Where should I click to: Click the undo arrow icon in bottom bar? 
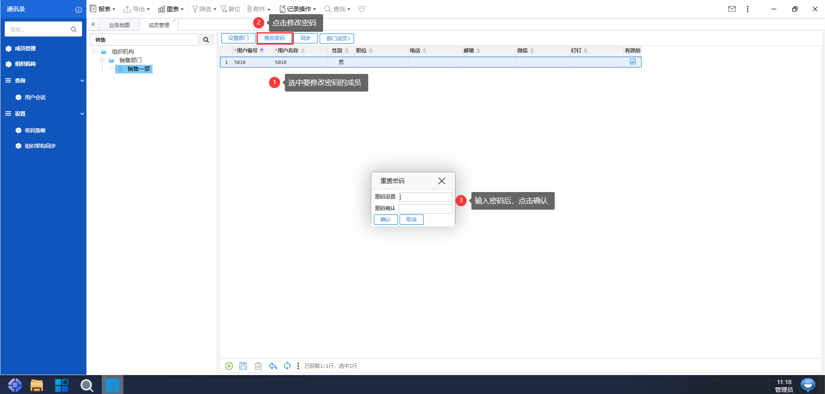coord(273,366)
